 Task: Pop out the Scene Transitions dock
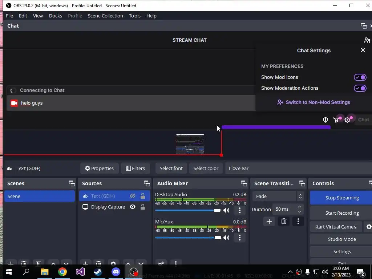point(302,183)
